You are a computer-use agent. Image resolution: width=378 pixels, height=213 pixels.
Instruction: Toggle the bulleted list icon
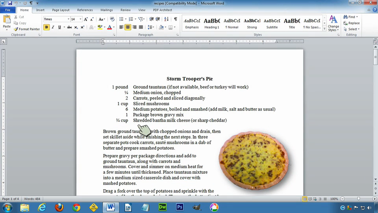[121, 19]
